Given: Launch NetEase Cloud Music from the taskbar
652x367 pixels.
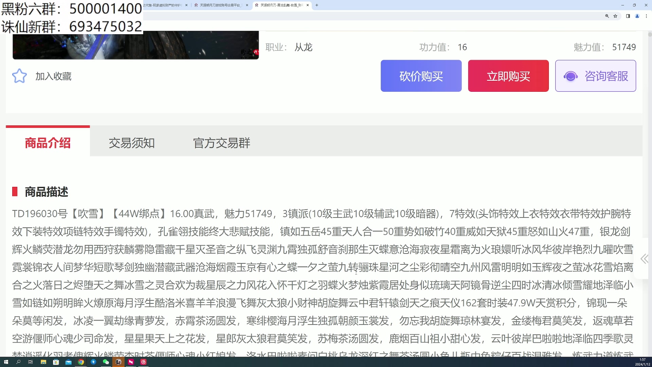Looking at the screenshot, I should (x=143, y=362).
